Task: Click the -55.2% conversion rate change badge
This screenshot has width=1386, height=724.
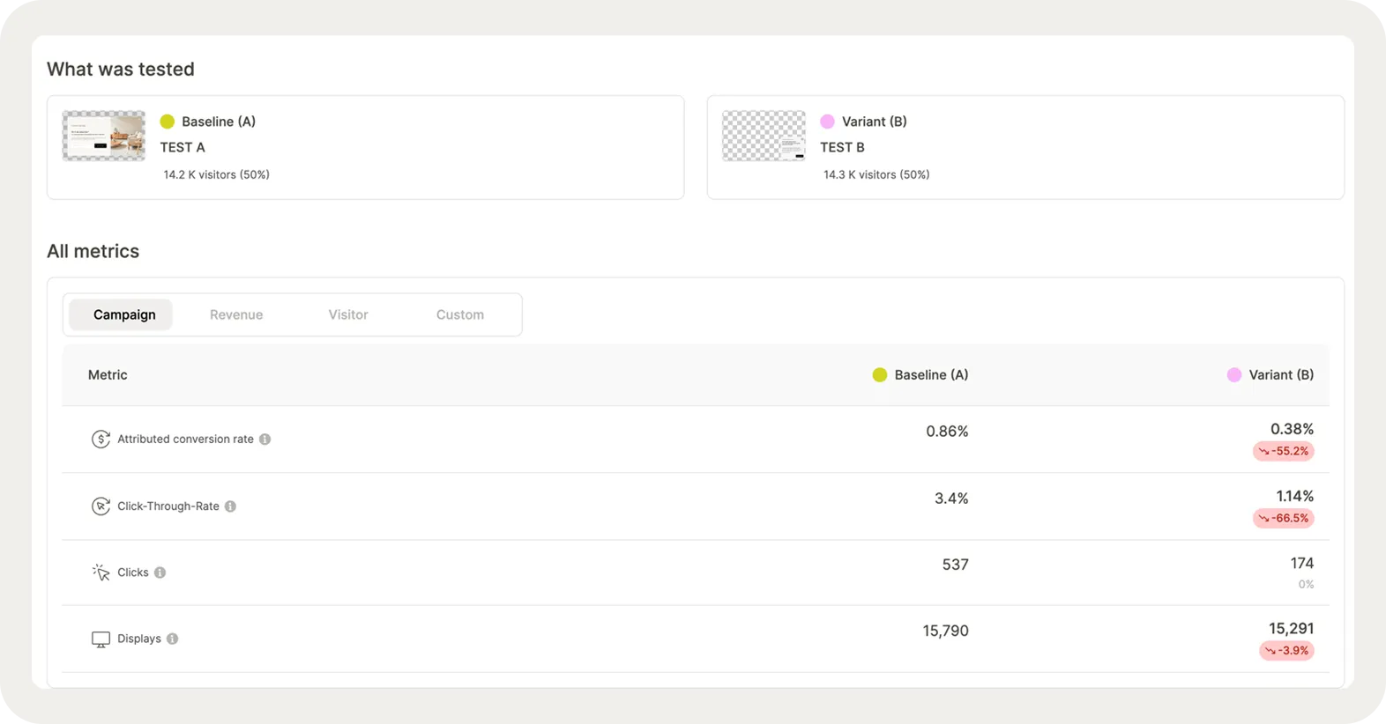Action: coord(1284,451)
